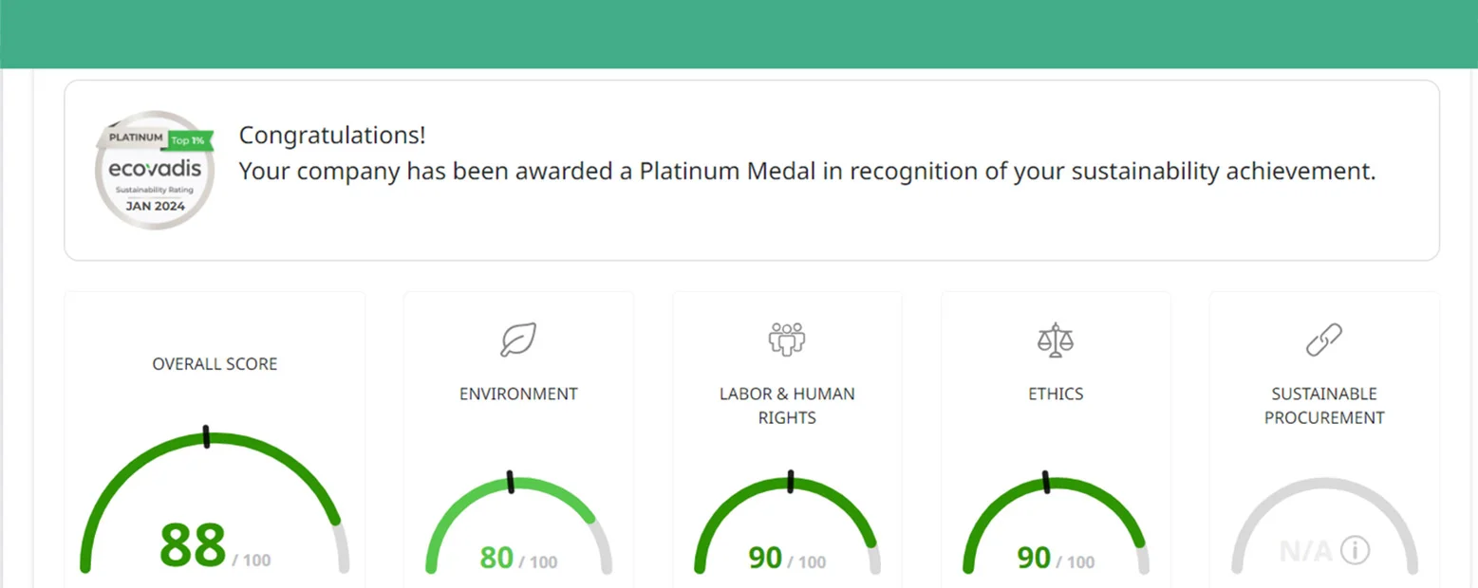Click the green top header bar
Screen dimensions: 1478x588
pyautogui.click(x=739, y=33)
